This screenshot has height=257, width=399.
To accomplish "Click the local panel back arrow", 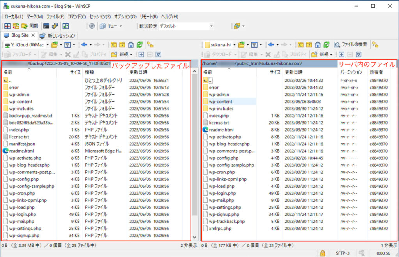I will [x=84, y=45].
